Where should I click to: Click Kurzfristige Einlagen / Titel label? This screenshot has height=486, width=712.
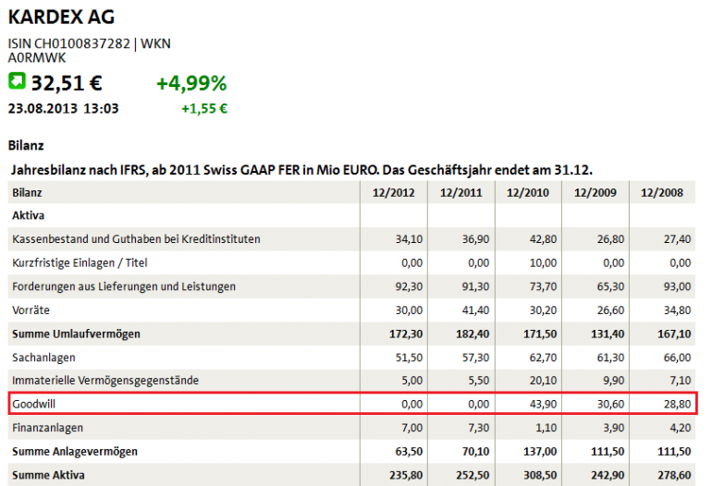click(x=80, y=263)
